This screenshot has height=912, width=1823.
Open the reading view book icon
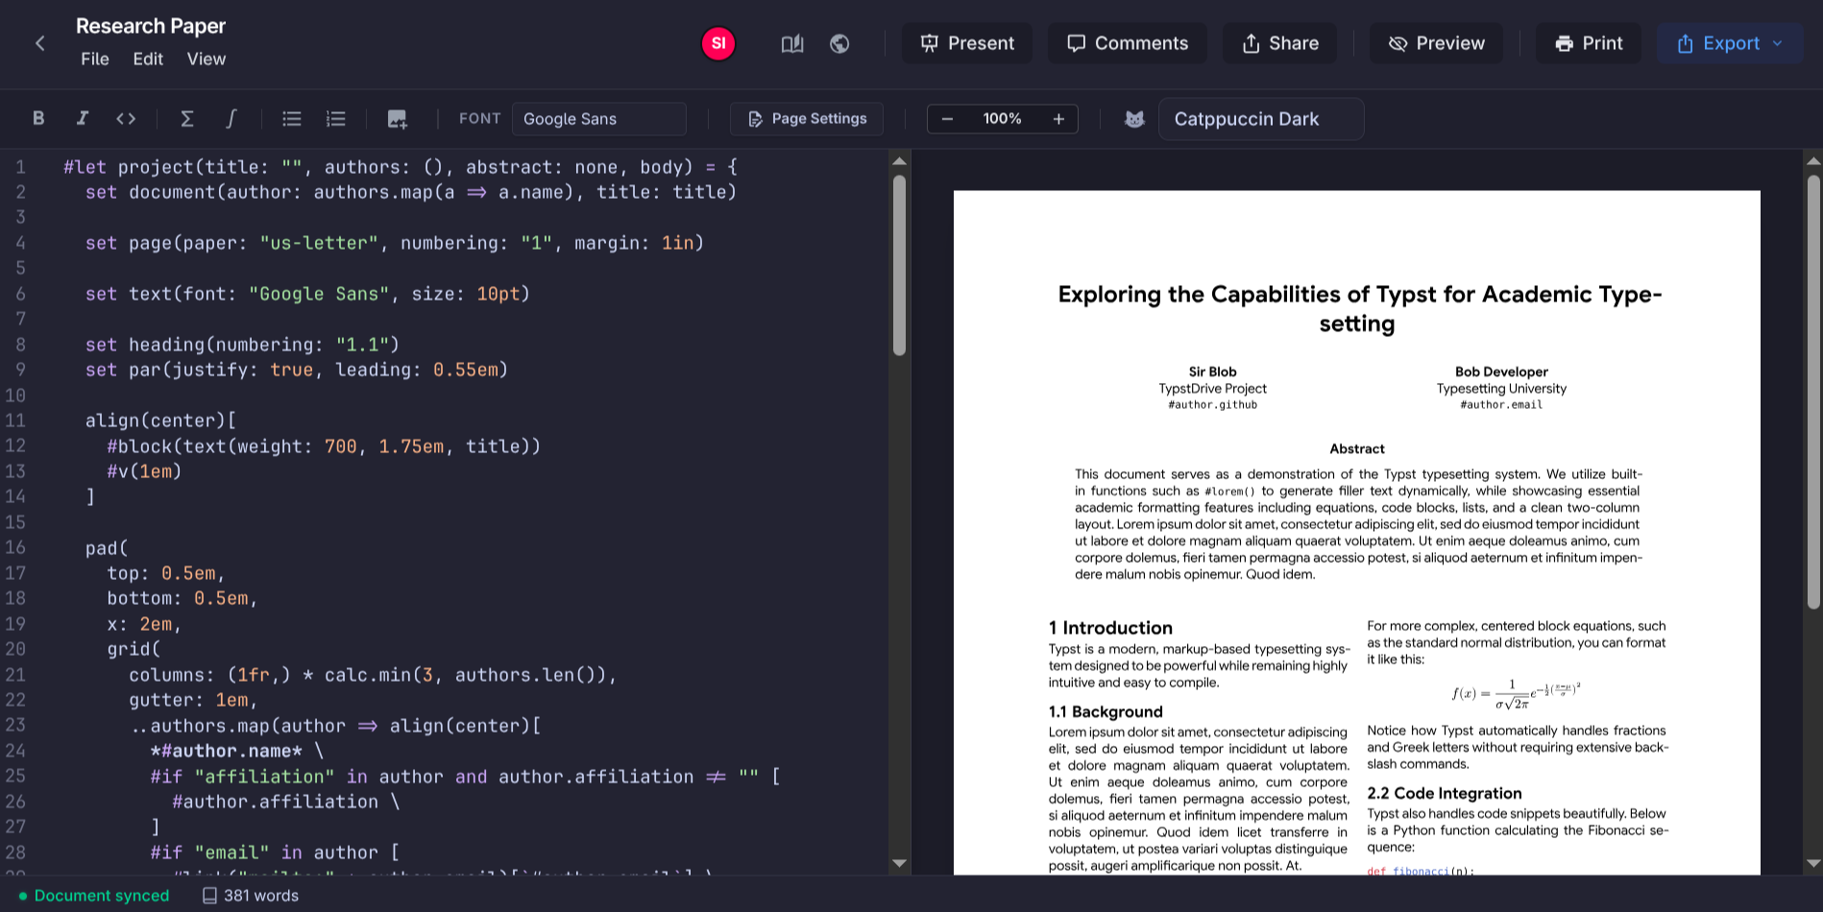[792, 43]
